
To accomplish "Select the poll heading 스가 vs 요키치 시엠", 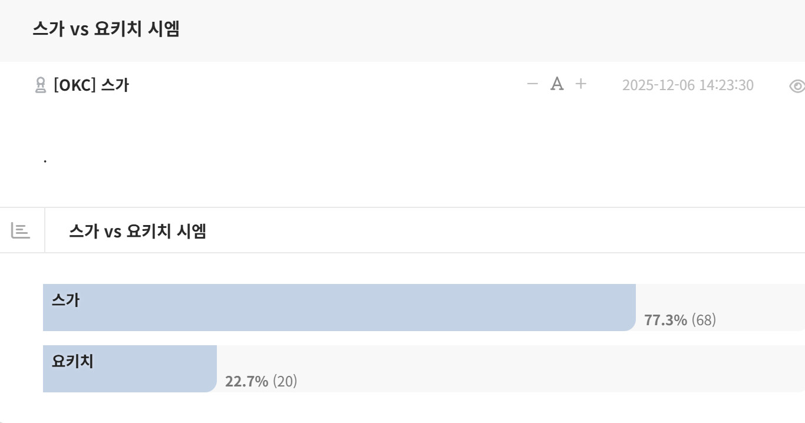I will (x=137, y=231).
